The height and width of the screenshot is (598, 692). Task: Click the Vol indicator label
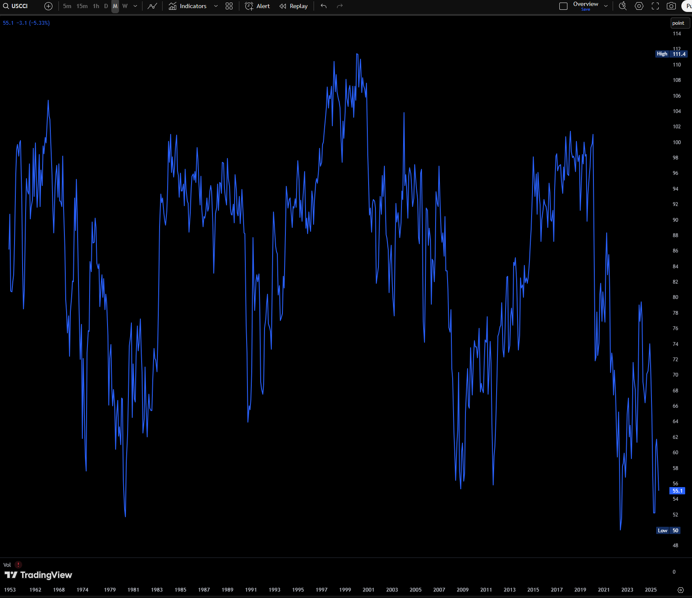coord(7,565)
